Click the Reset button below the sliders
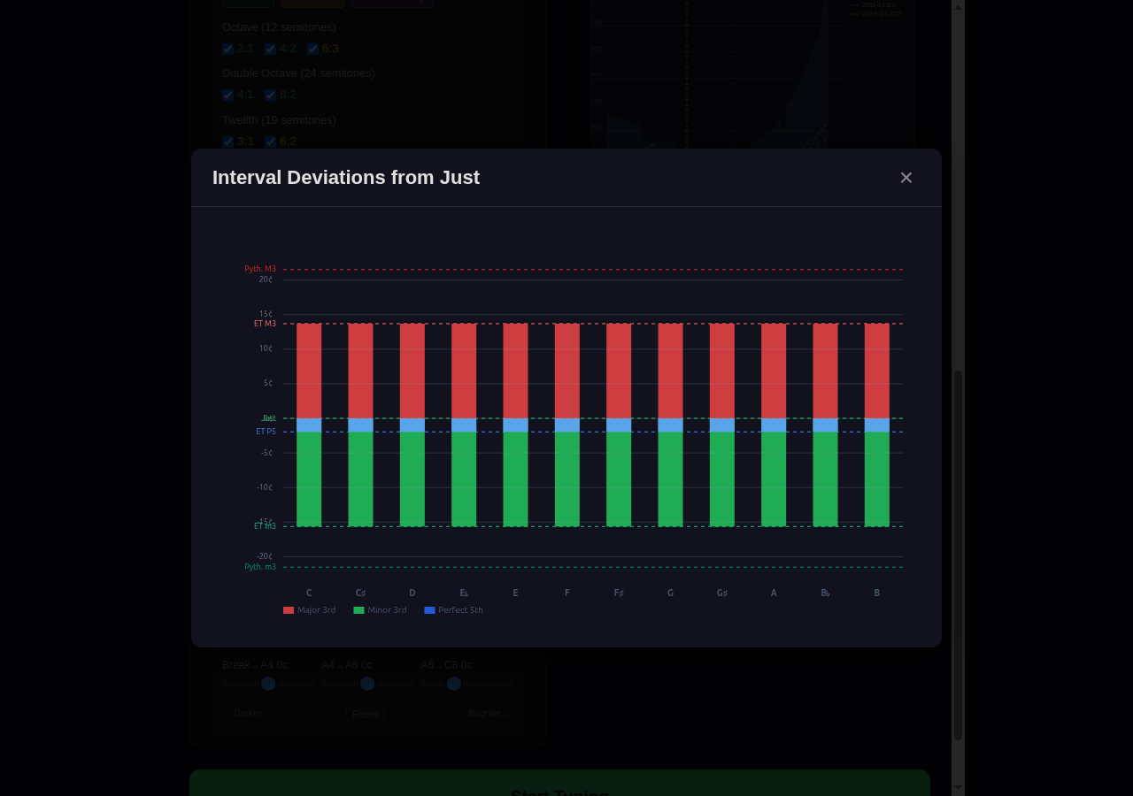This screenshot has height=796, width=1133. (365, 714)
